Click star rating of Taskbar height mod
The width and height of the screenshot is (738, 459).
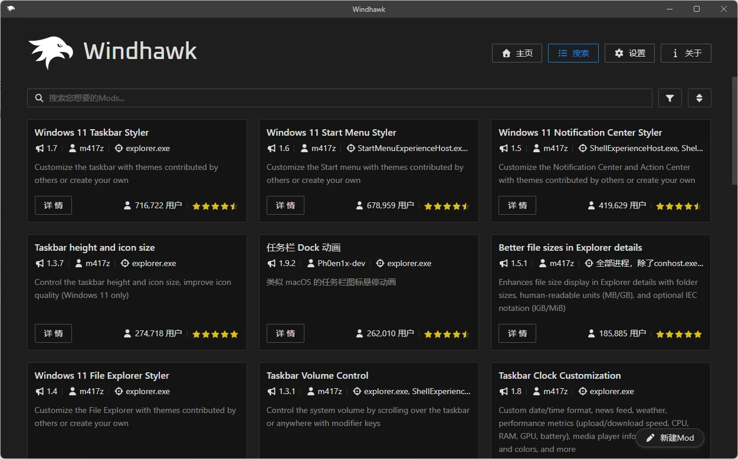point(215,334)
